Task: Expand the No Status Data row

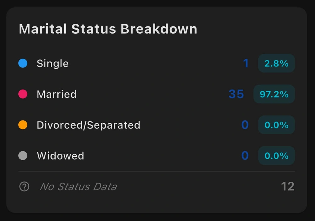Action: pos(78,186)
